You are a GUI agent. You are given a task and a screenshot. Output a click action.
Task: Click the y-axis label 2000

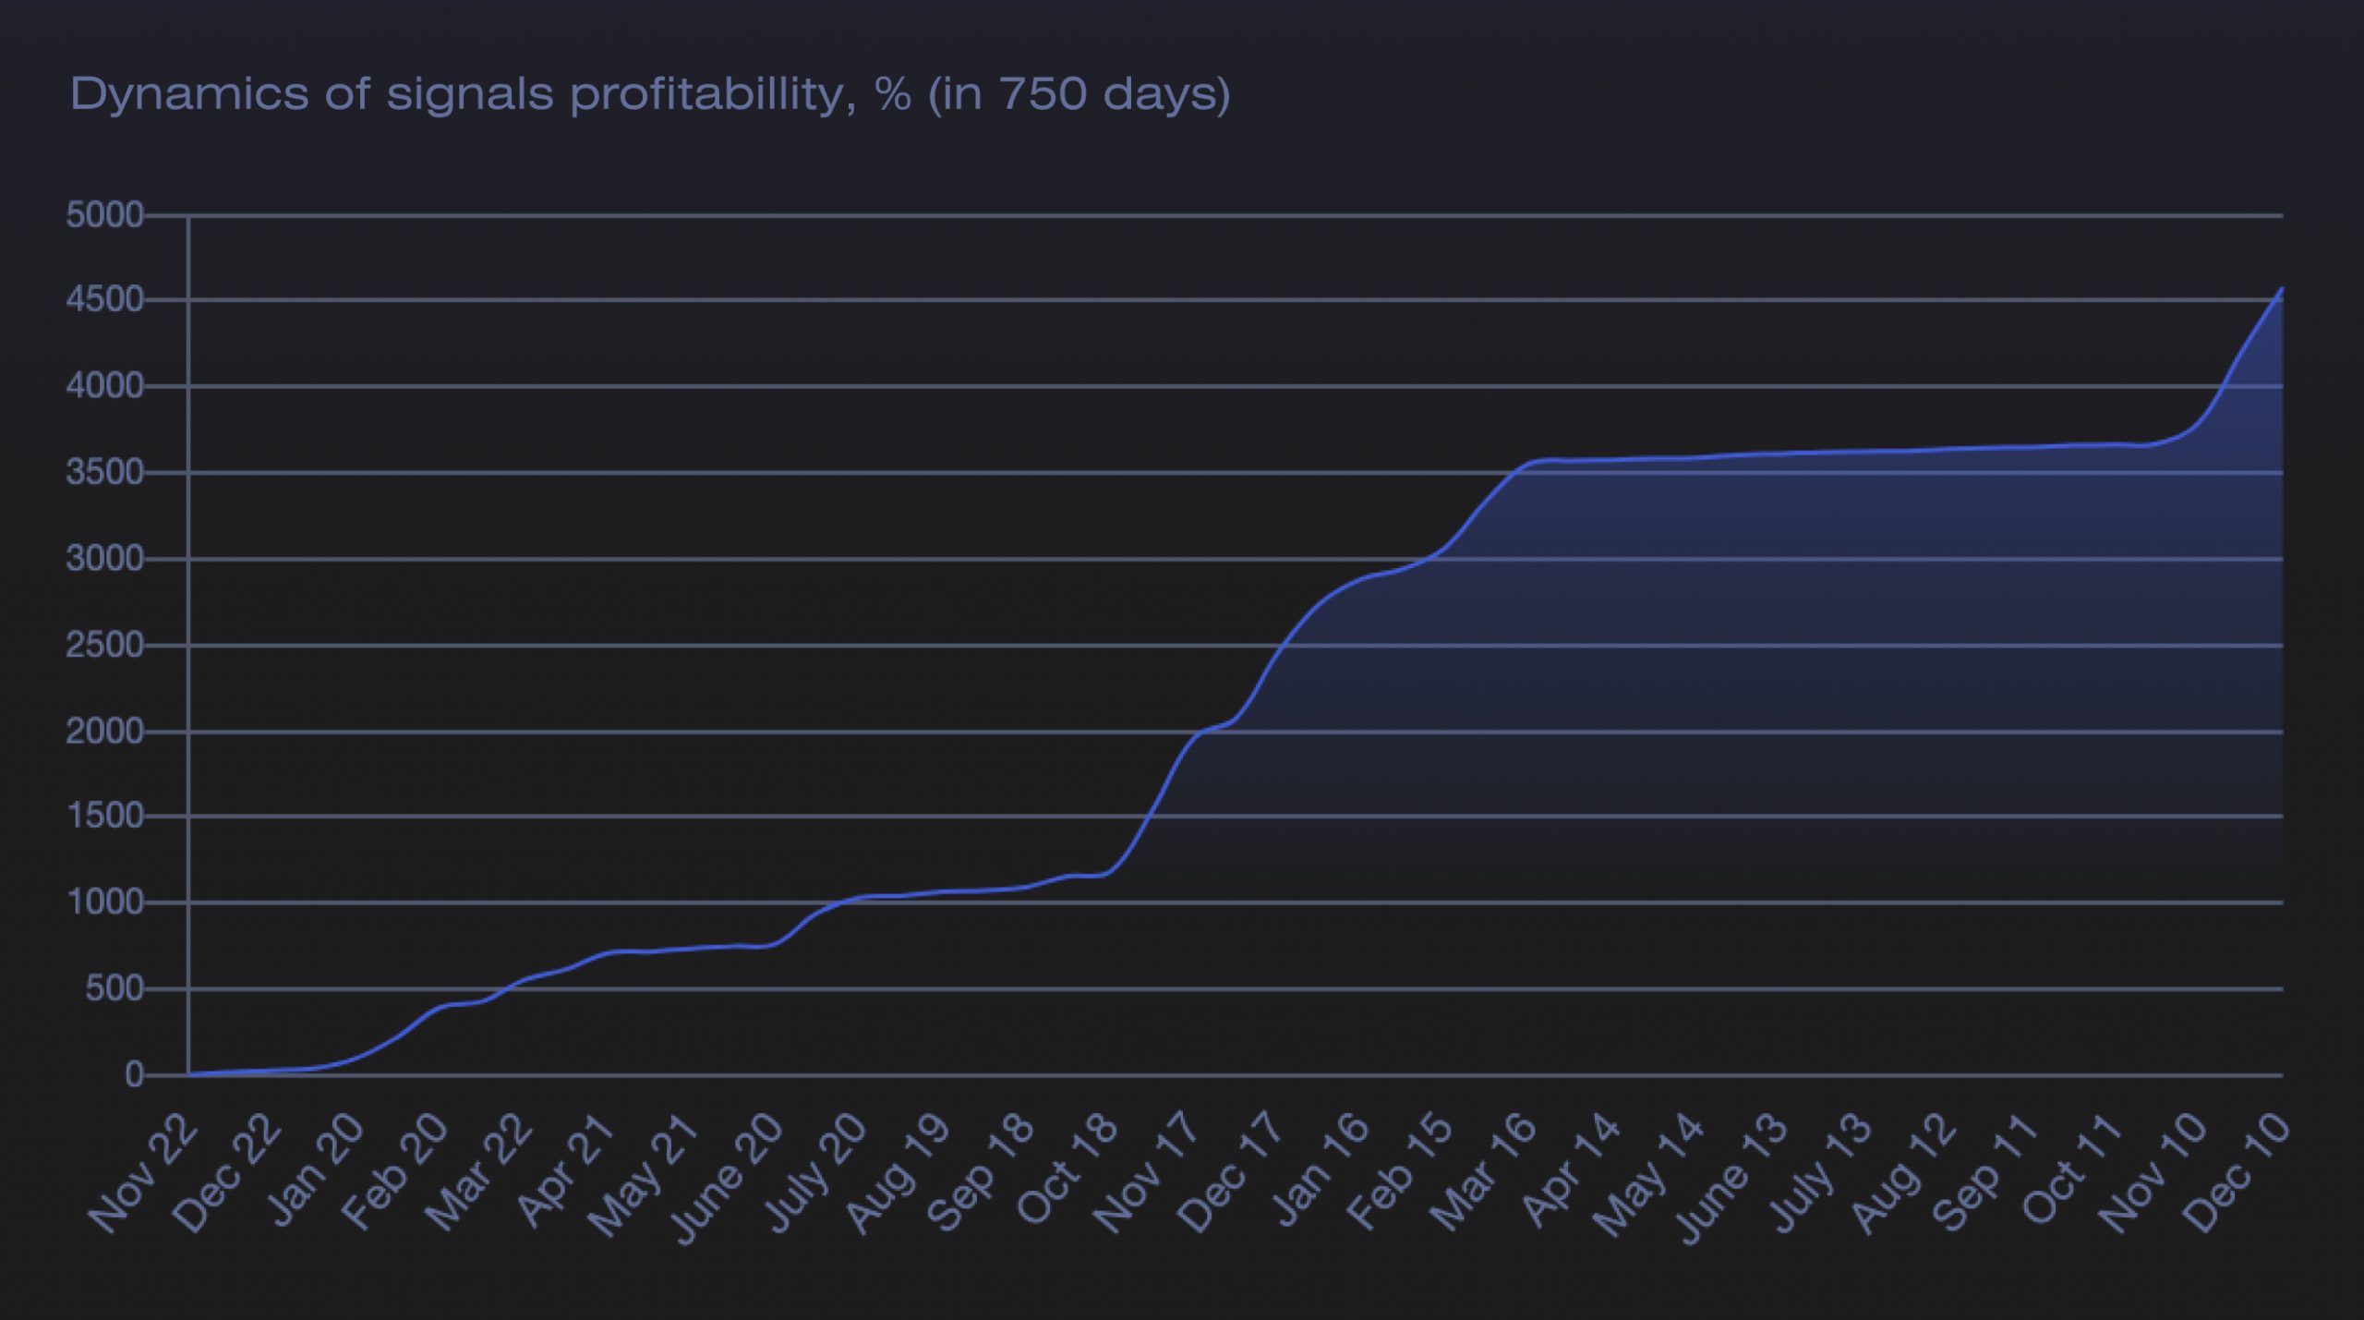point(104,732)
